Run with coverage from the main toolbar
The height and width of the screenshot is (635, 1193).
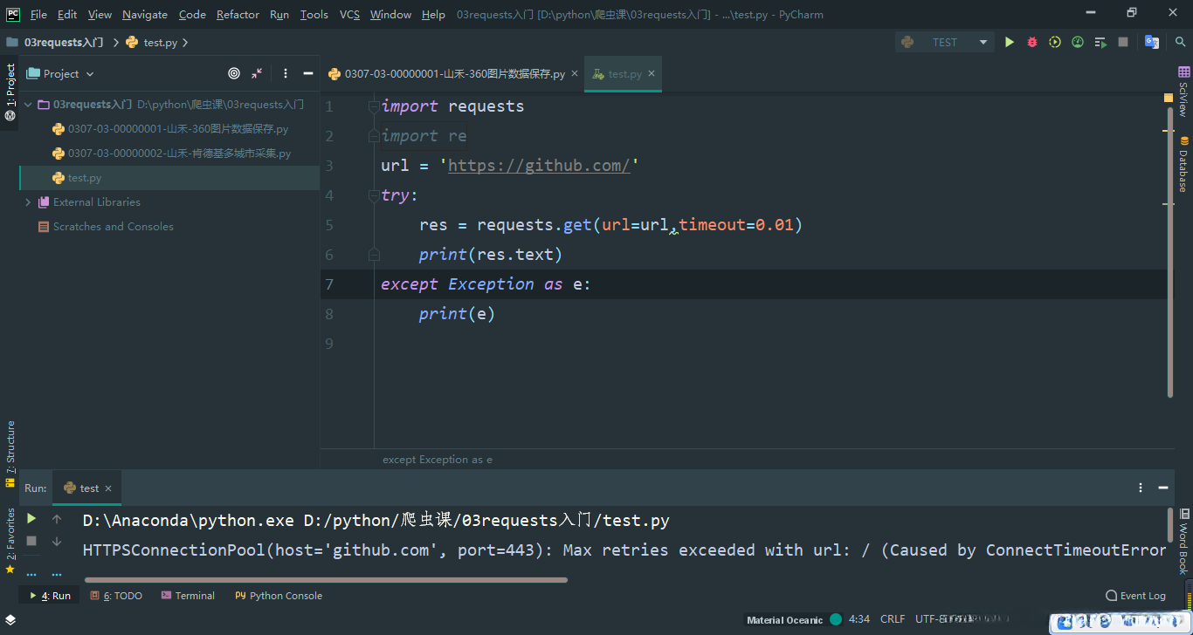click(1055, 42)
